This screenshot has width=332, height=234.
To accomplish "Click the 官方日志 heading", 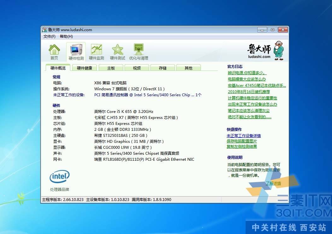I will tap(235, 67).
